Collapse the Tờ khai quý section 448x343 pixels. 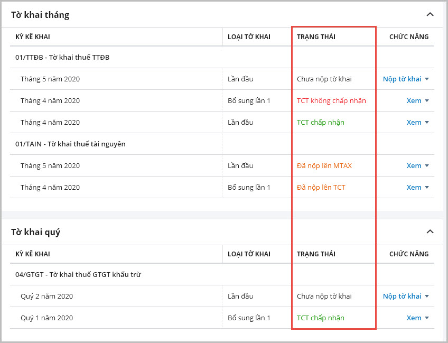pyautogui.click(x=430, y=231)
